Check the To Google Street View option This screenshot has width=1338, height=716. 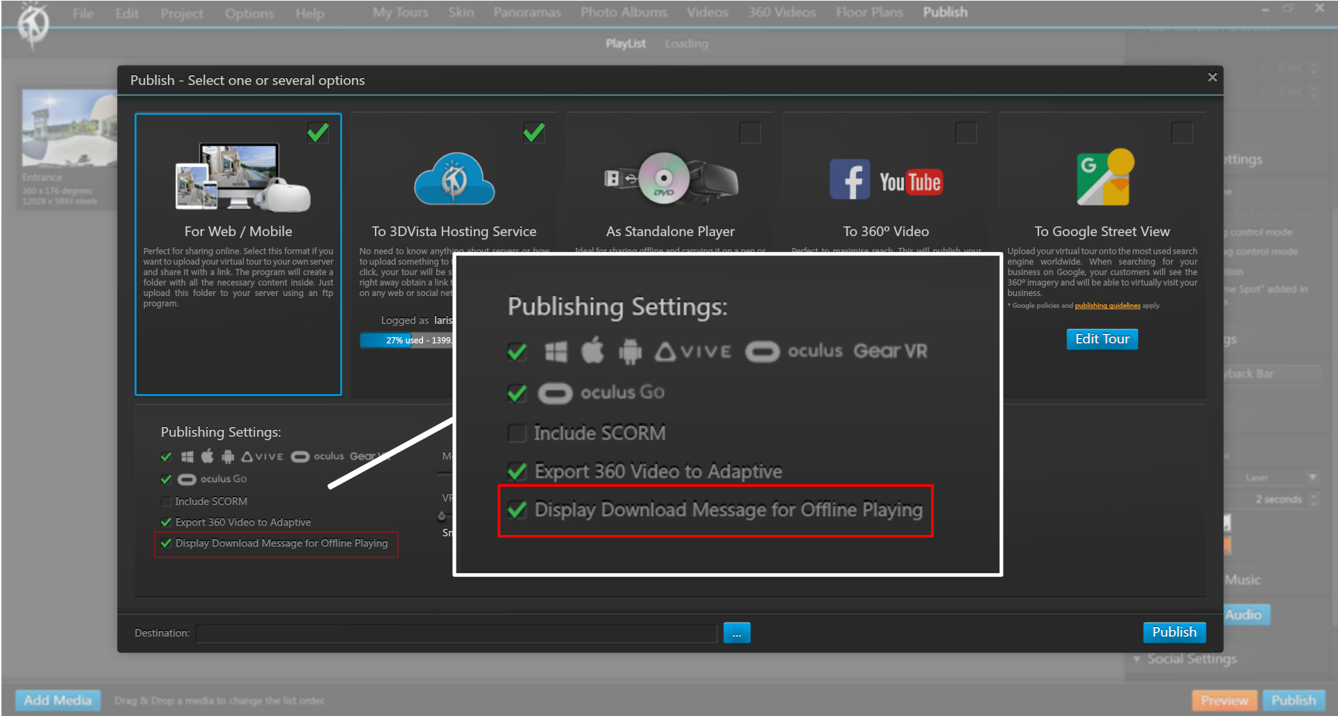coord(1182,132)
